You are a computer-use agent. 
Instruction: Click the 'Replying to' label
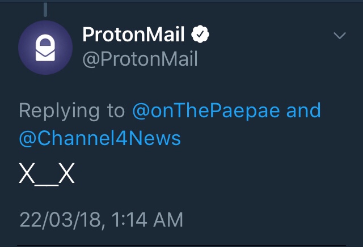(72, 111)
